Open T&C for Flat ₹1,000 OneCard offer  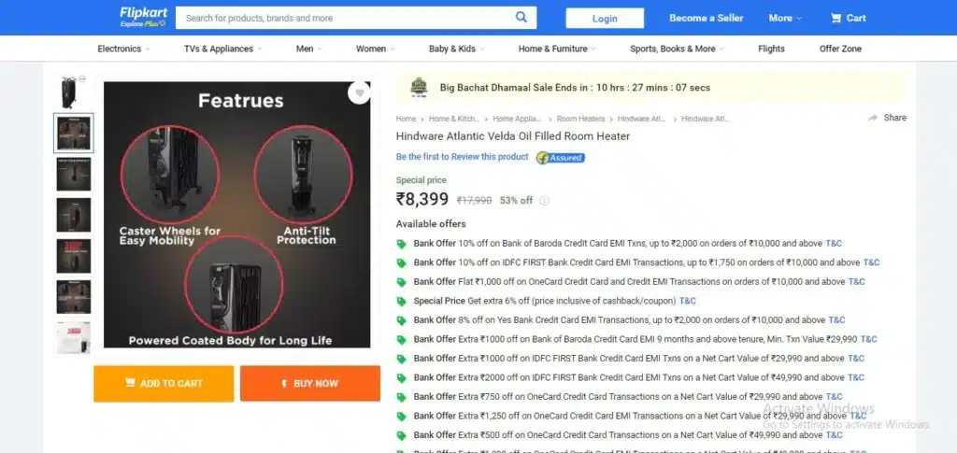tap(857, 282)
